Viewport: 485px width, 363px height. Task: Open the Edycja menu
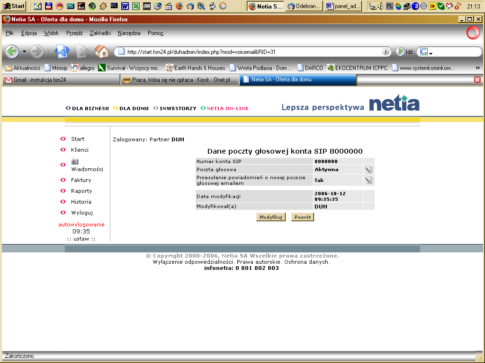pos(29,33)
